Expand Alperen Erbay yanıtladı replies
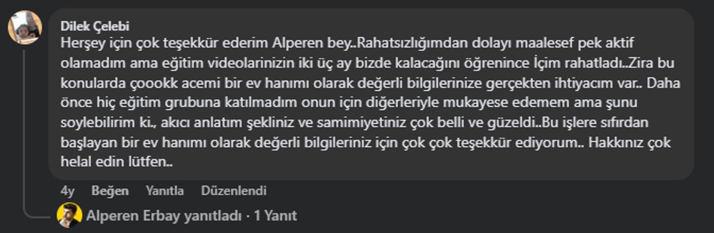Screen dimensions: 714x233 164,216
